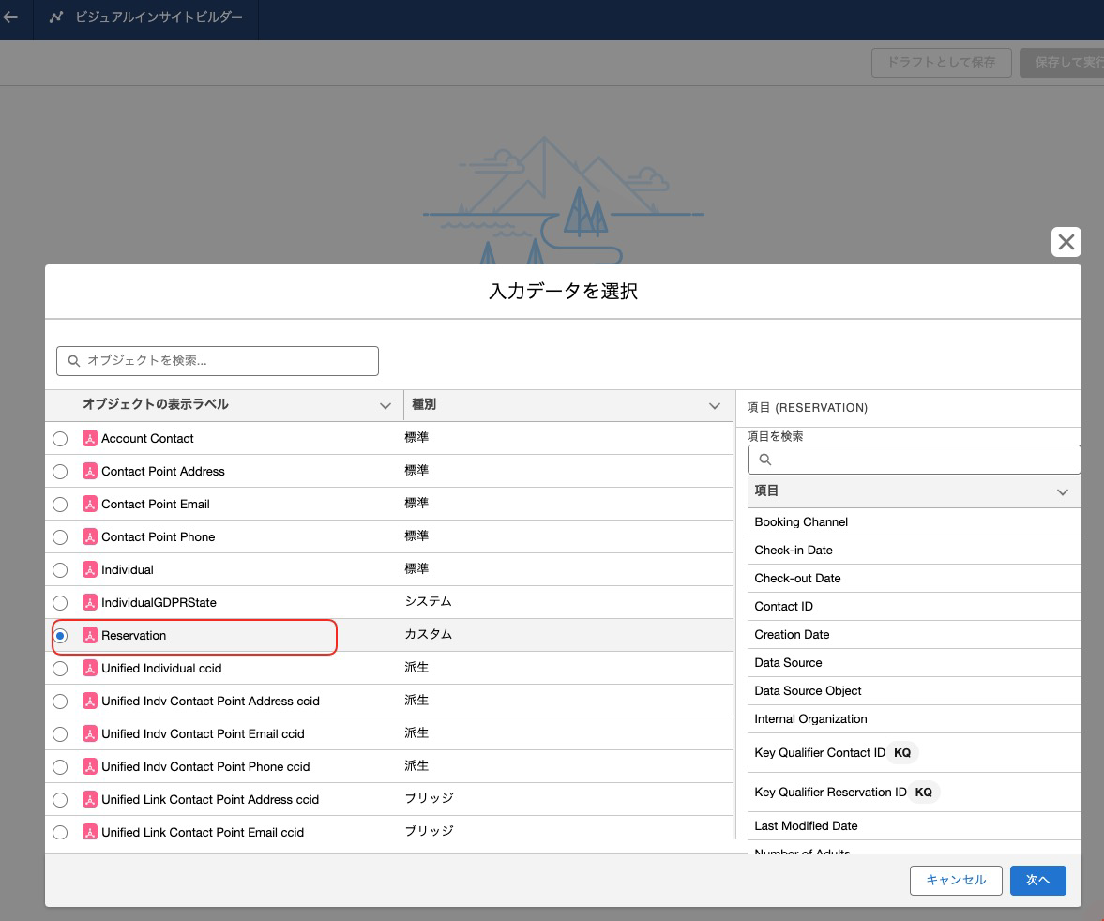Click the Account Contact object icon
Screen dimensions: 1104x921
point(89,438)
